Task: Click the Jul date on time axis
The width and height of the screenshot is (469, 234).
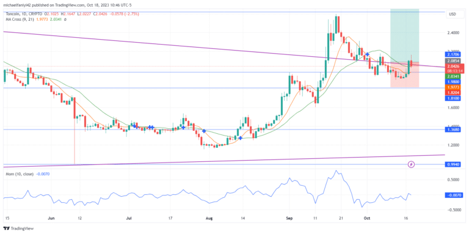Action: (x=129, y=219)
